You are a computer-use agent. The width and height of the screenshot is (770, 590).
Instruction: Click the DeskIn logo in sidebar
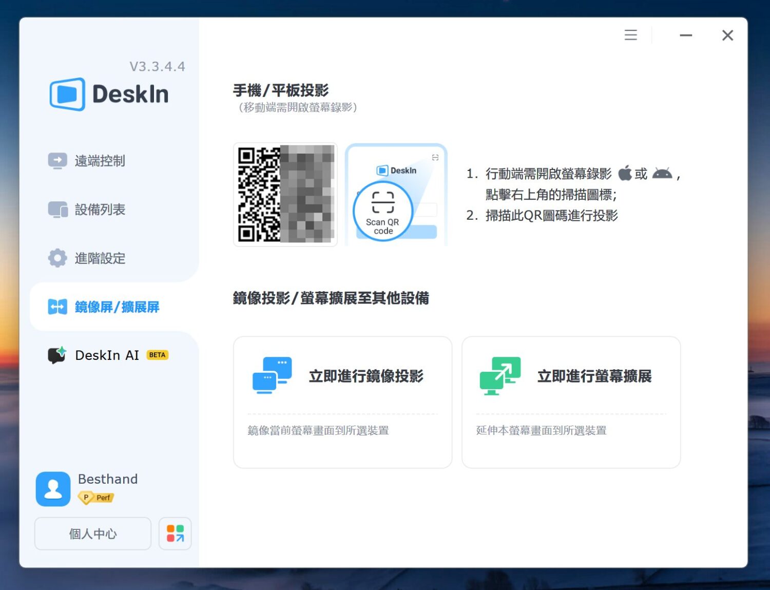109,94
